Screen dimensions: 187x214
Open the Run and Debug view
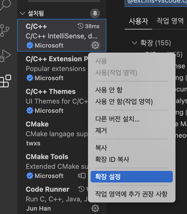(x=5, y=56)
